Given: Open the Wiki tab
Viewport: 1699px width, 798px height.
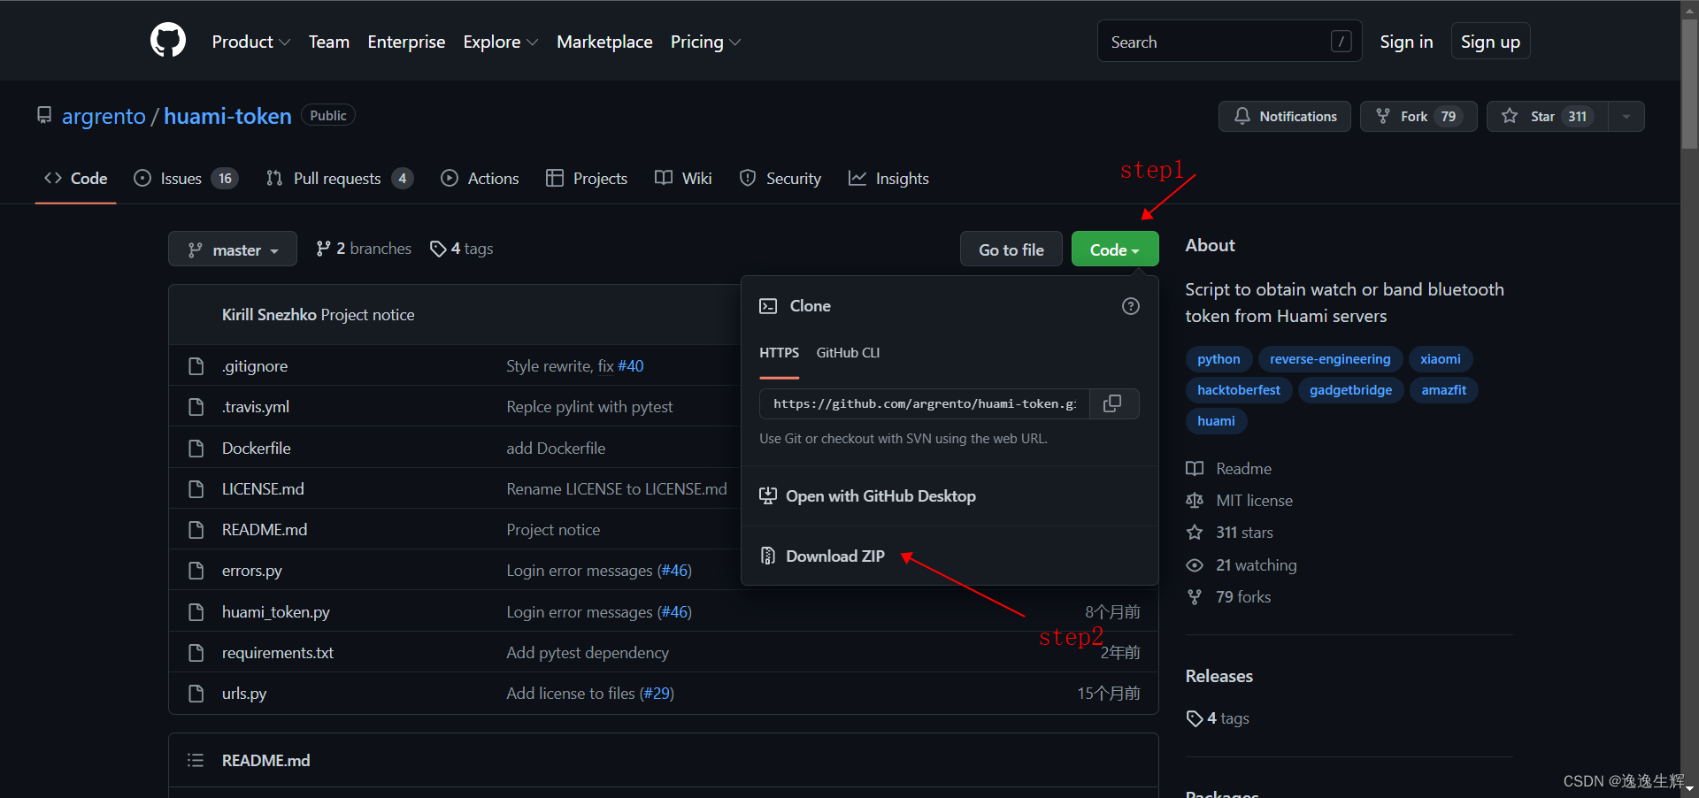Looking at the screenshot, I should pos(683,179).
